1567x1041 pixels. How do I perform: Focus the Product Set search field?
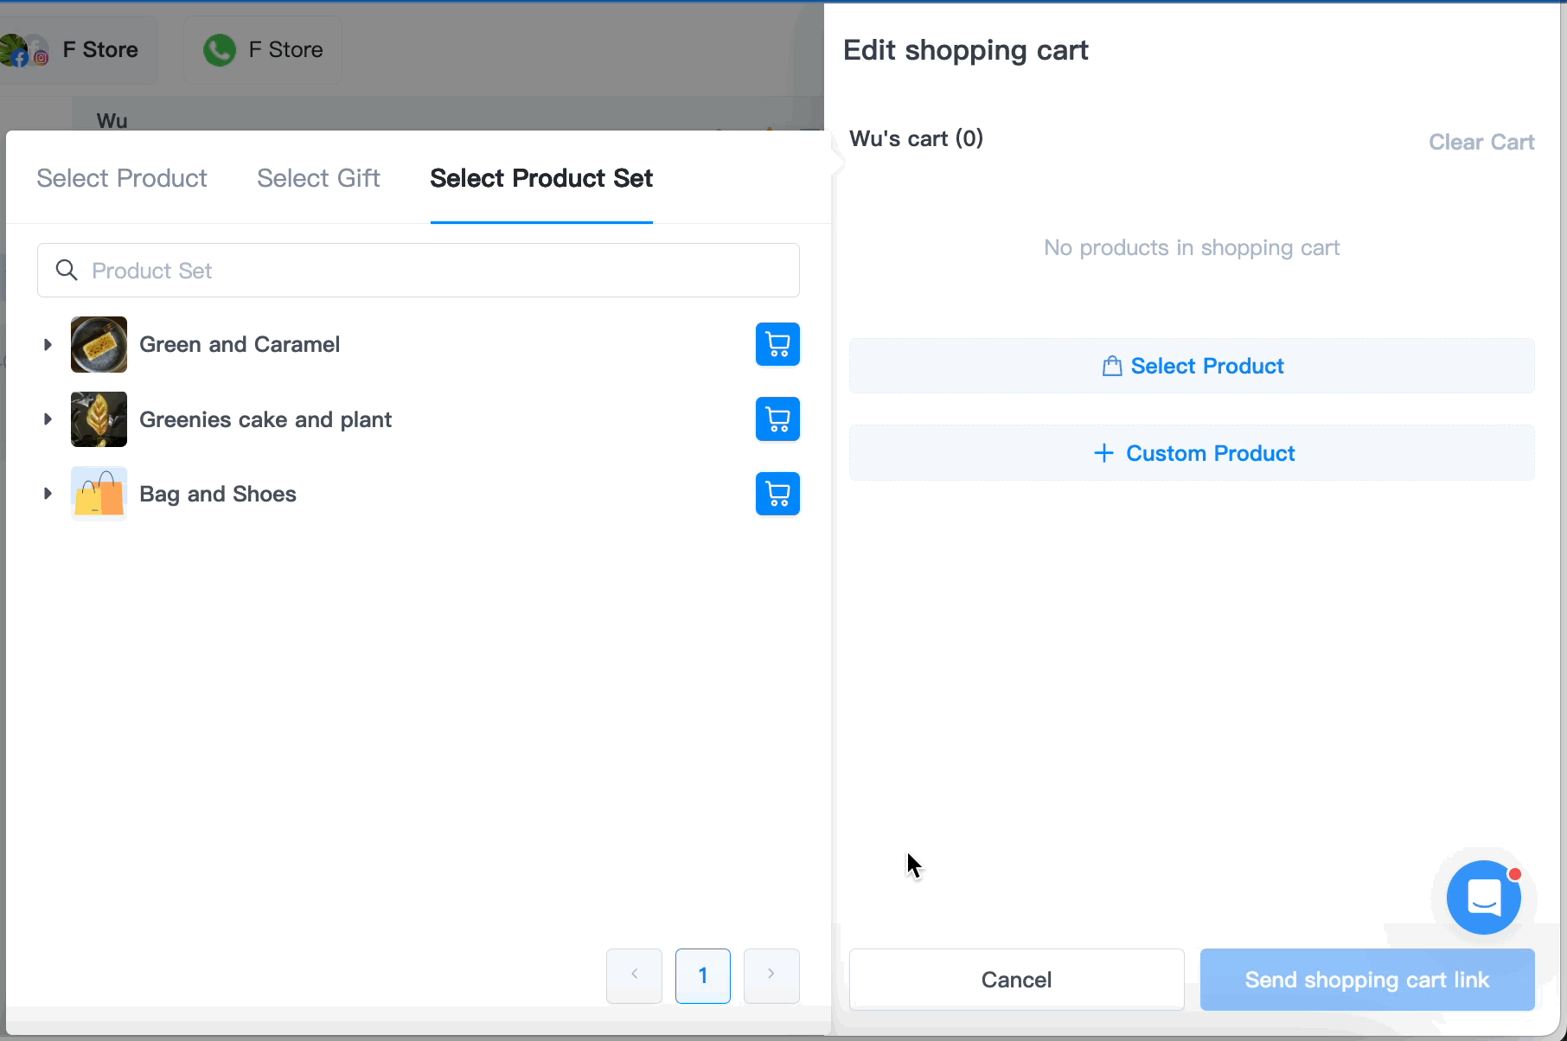419,271
